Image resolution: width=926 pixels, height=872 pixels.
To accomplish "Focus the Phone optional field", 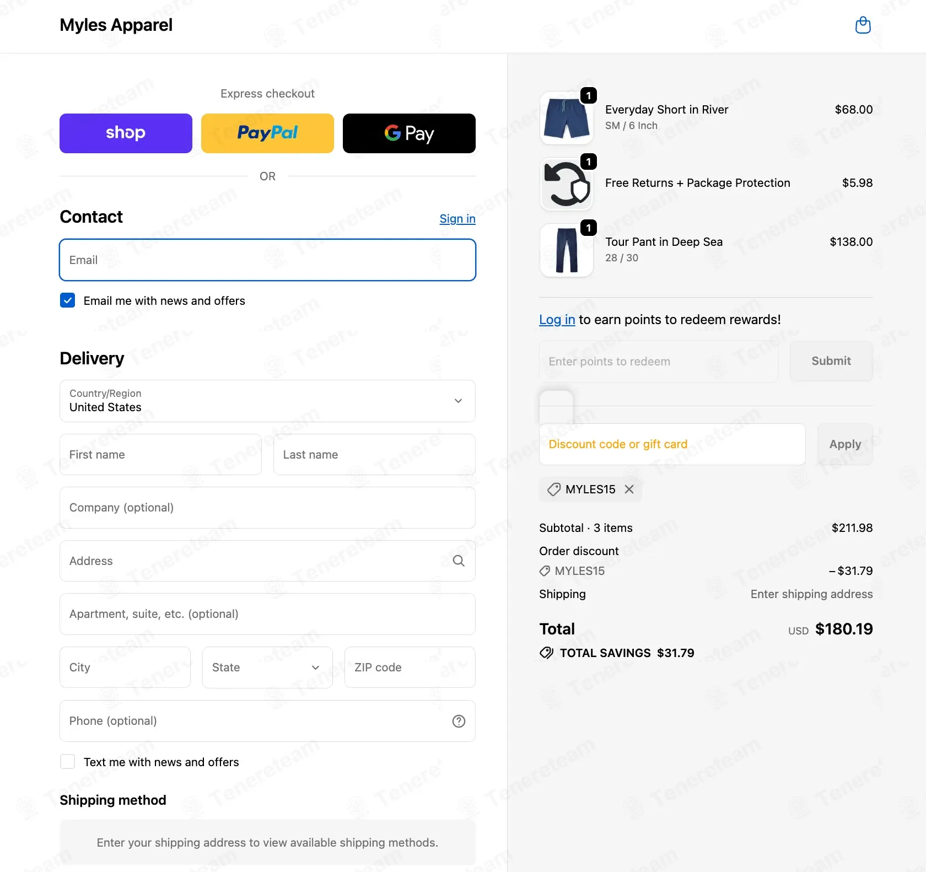I will click(267, 721).
